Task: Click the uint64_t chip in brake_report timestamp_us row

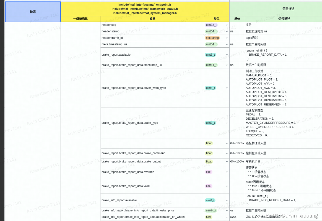Action: point(211,65)
